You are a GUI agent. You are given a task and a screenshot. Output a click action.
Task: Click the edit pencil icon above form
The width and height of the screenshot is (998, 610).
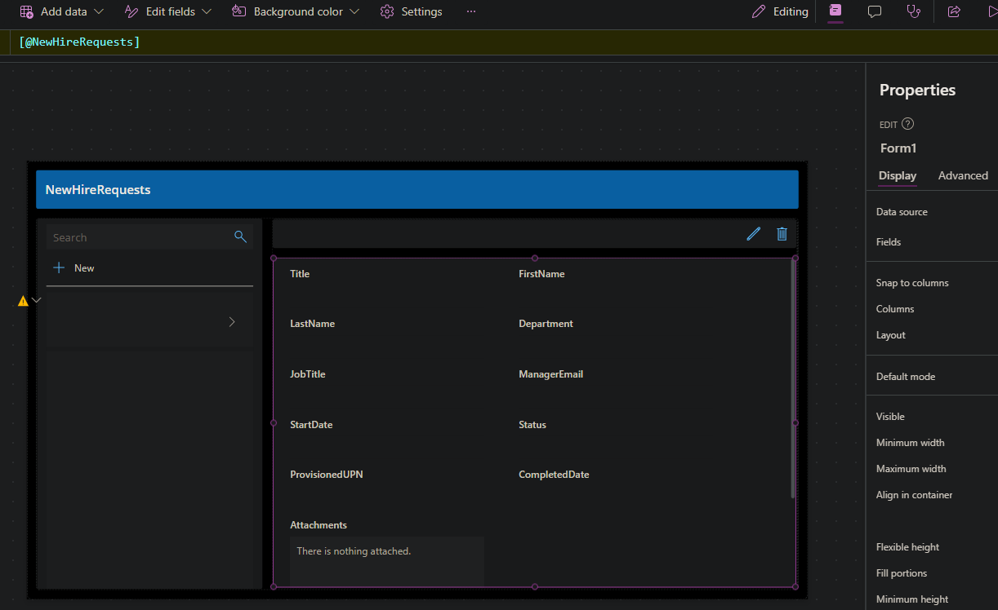click(x=754, y=234)
